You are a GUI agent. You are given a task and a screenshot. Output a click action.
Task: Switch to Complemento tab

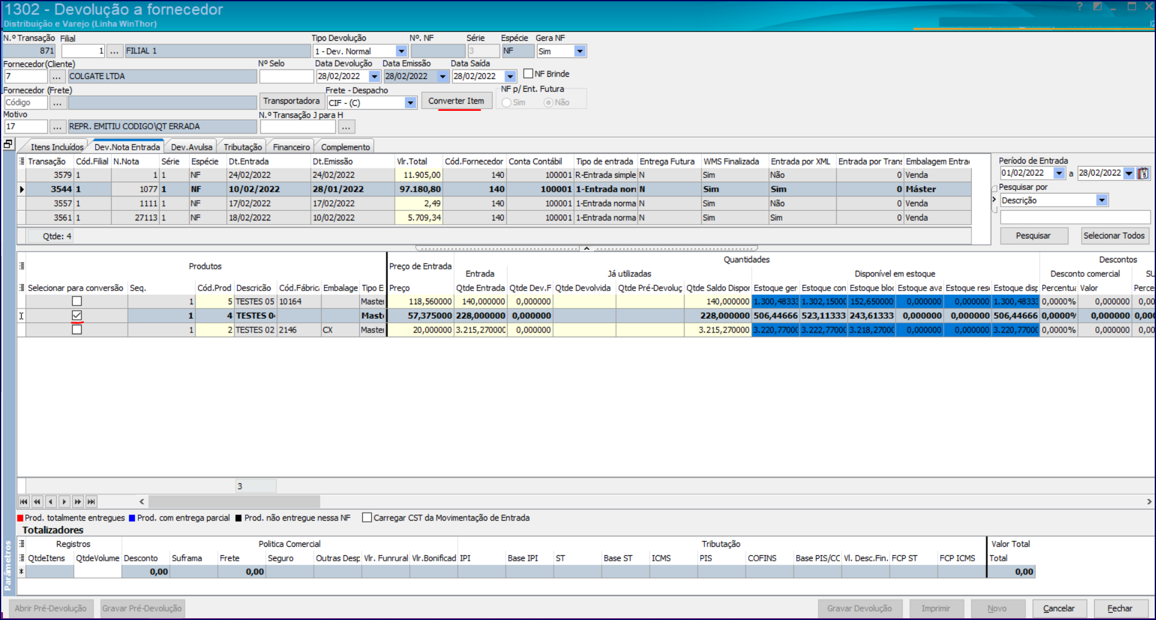pyautogui.click(x=346, y=147)
